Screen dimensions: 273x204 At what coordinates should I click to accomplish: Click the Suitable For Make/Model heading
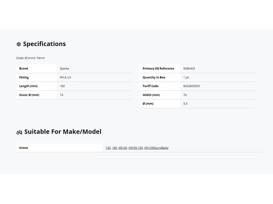[63, 132]
